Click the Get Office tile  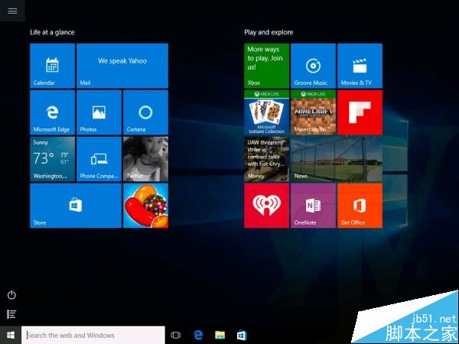click(360, 206)
